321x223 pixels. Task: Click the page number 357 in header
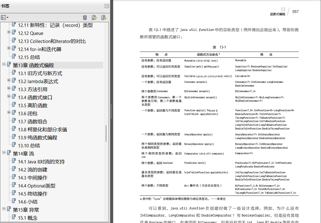[x=295, y=12]
